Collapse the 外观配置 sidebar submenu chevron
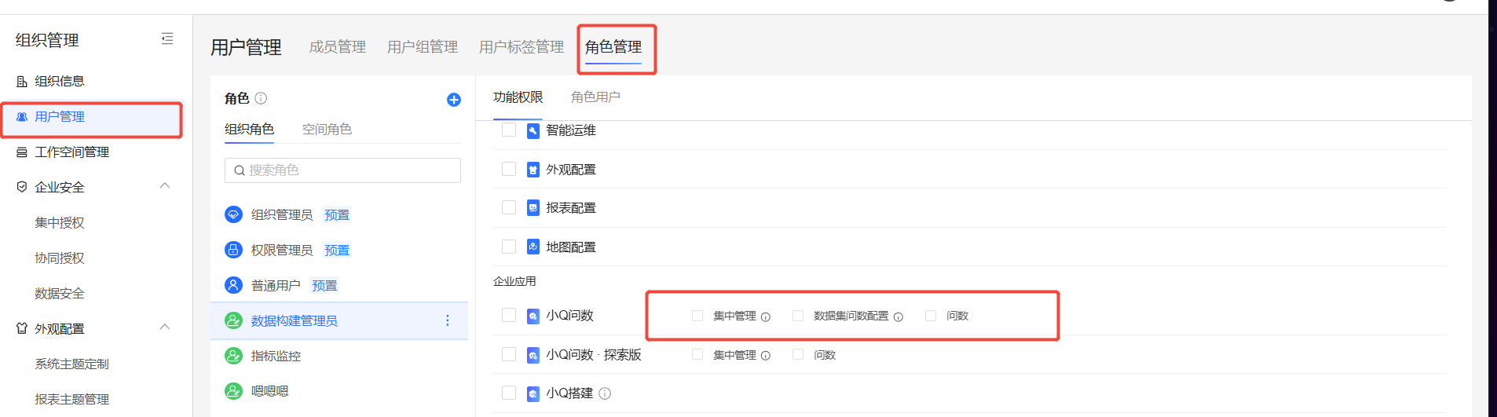Image resolution: width=1497 pixels, height=417 pixels. [x=165, y=327]
